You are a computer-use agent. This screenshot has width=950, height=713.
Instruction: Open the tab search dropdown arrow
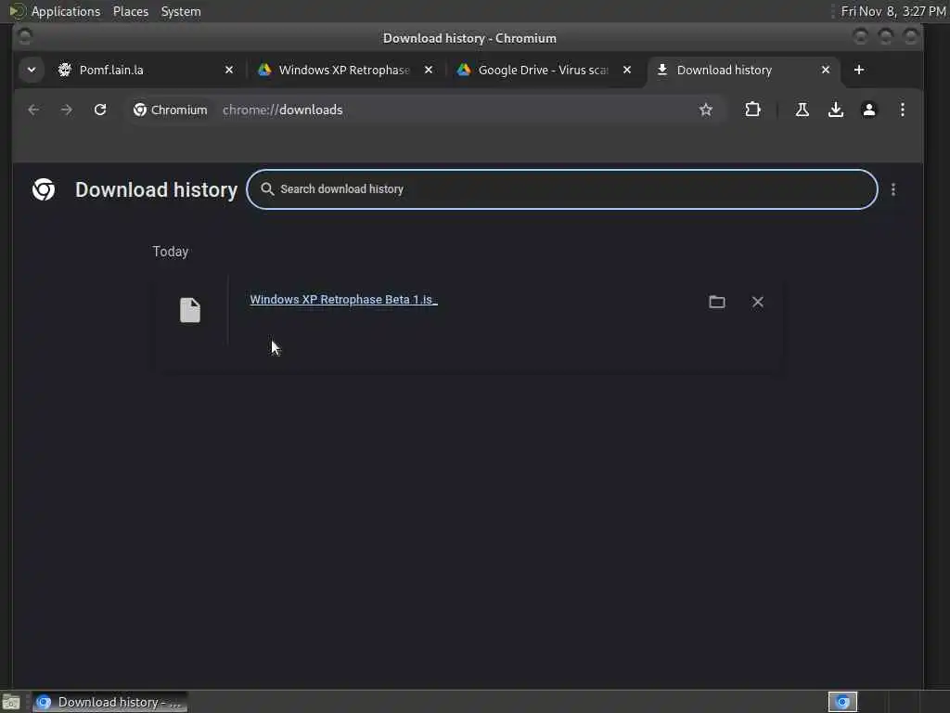[x=32, y=70]
